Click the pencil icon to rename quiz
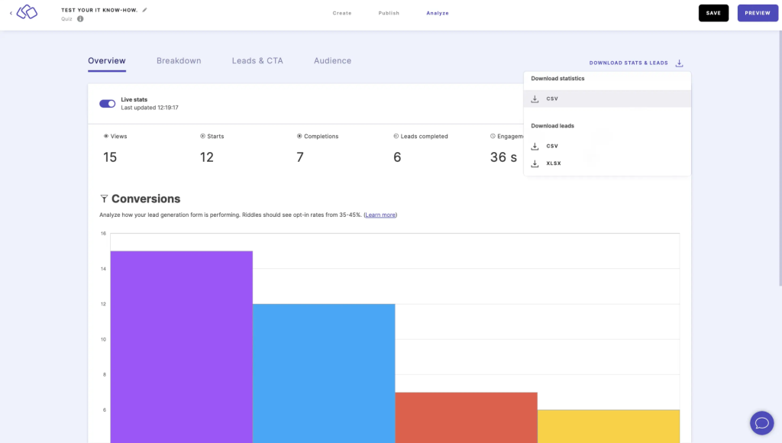 [145, 10]
